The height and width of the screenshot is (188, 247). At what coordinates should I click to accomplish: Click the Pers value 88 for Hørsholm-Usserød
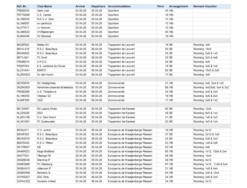point(162,87)
